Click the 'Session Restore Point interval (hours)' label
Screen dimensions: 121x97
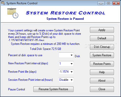(x=30, y=80)
